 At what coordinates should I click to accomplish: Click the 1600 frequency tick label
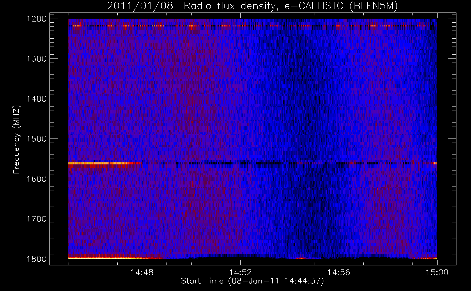click(36, 179)
